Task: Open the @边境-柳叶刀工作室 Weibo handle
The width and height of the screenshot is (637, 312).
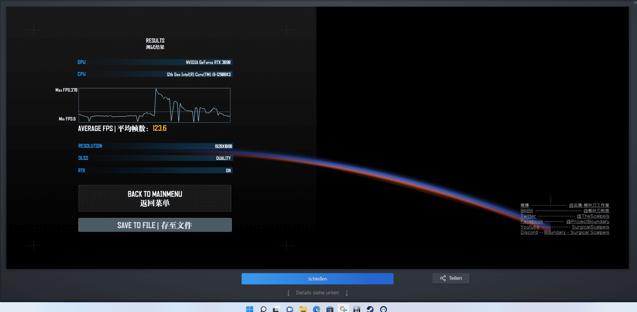Action: (589, 205)
